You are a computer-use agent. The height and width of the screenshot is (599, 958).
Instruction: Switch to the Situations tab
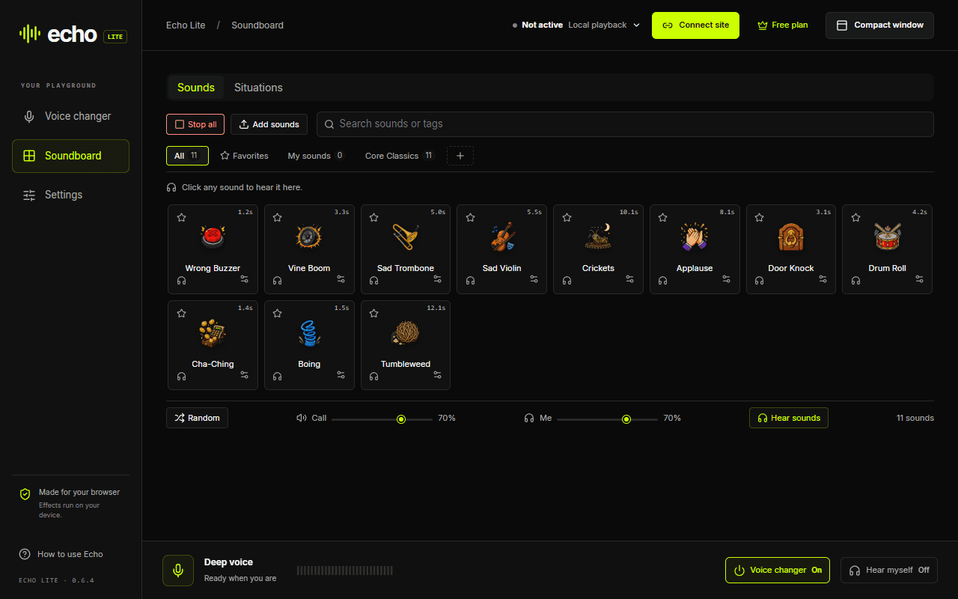(x=258, y=88)
